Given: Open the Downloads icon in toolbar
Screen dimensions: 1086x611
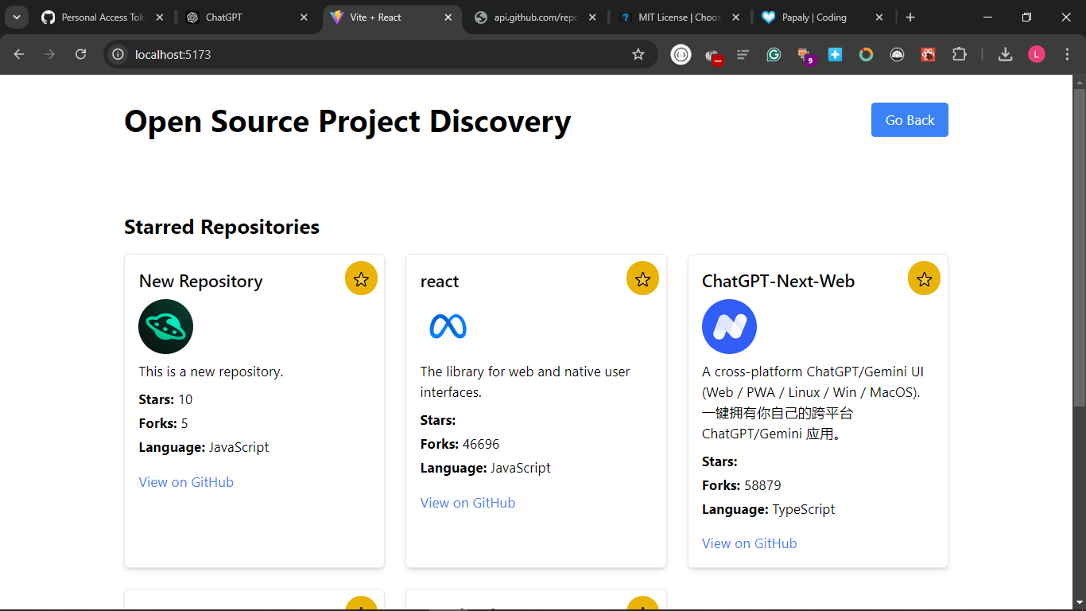Looking at the screenshot, I should [x=1005, y=54].
